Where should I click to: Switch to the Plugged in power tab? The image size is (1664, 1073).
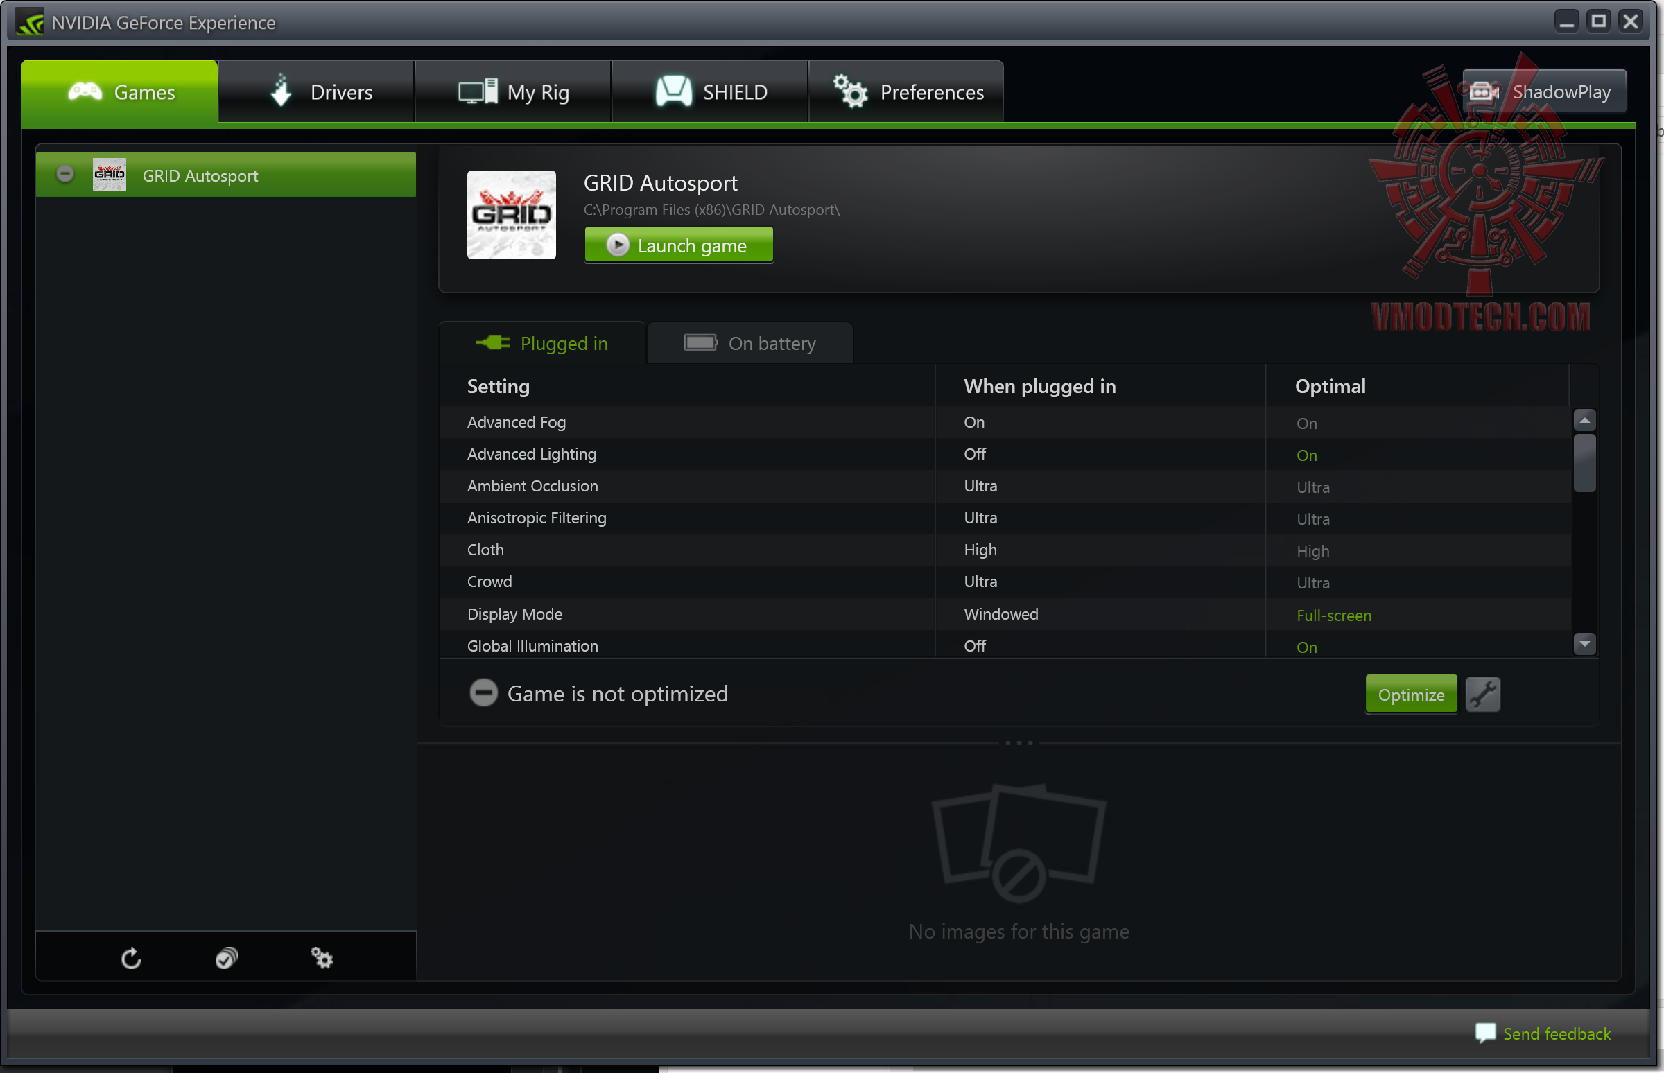[542, 344]
